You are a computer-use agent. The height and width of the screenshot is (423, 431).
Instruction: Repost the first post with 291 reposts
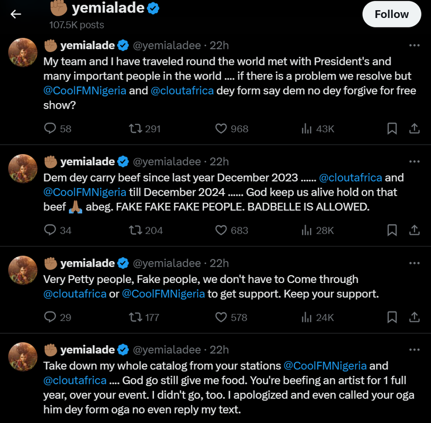[135, 129]
